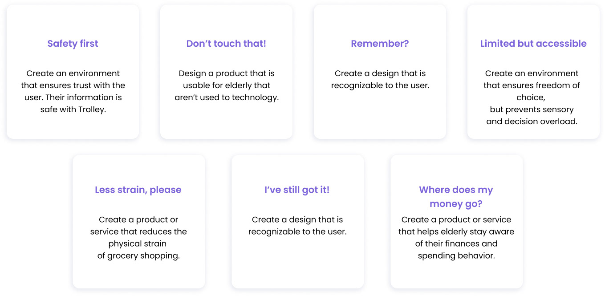Image resolution: width=605 pixels, height=296 pixels.
Task: Click the Remember card's recognizable design text
Action: 380,79
